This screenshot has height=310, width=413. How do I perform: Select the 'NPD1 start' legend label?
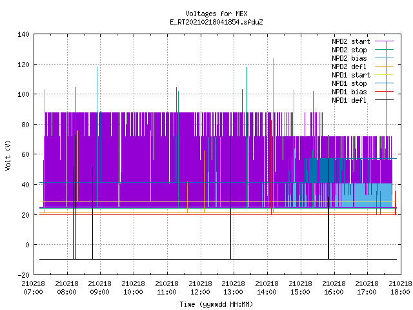click(x=351, y=75)
